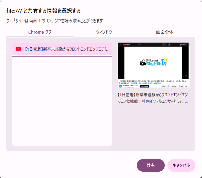202x178 pixels.
Task: Click the search magnifier icon in the preview
Action: click(164, 45)
